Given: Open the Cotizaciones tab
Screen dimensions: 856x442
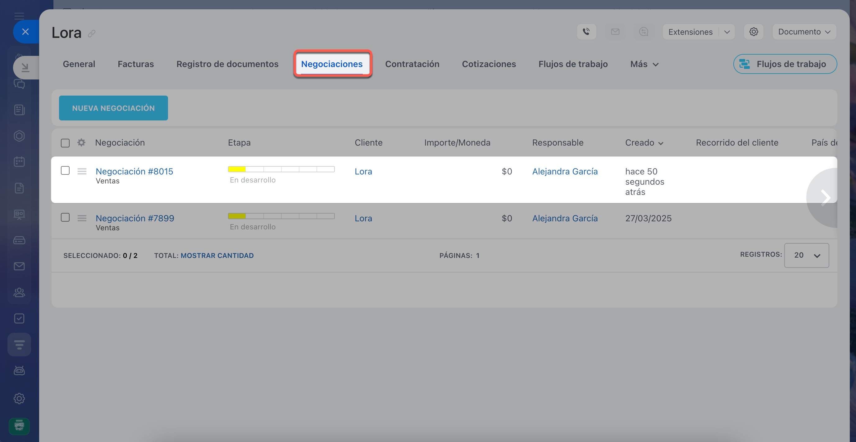Looking at the screenshot, I should [x=489, y=64].
